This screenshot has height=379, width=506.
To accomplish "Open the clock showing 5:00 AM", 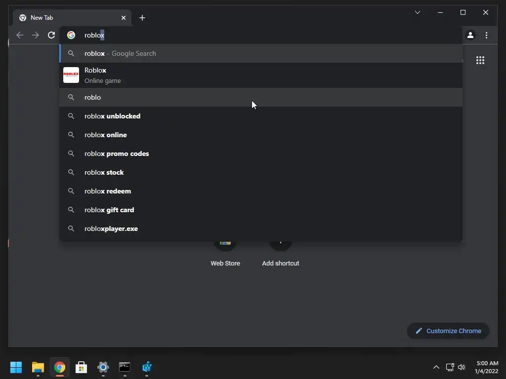I will click(487, 367).
